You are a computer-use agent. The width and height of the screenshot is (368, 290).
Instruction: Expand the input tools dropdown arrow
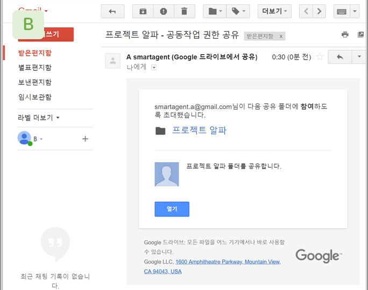355,11
